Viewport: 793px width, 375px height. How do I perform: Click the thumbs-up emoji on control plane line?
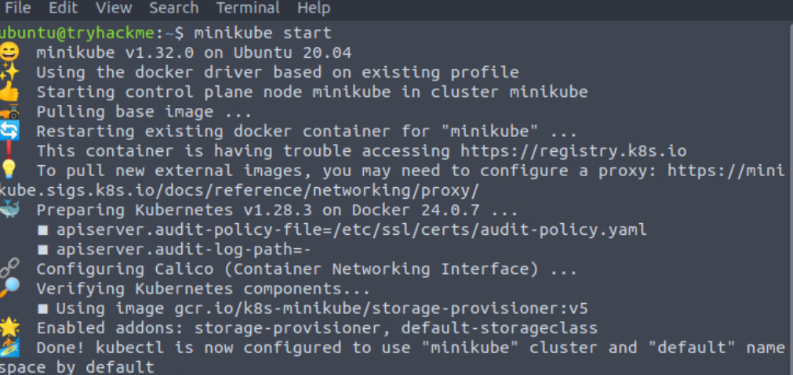click(x=8, y=92)
